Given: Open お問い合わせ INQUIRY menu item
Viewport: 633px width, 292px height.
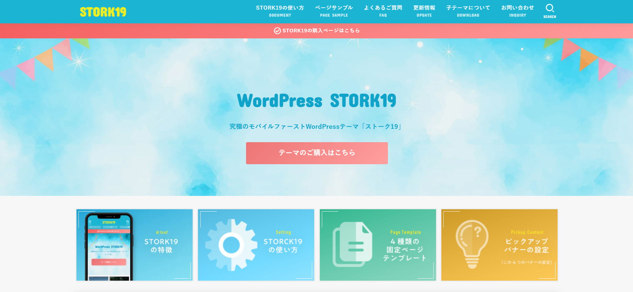Looking at the screenshot, I should (x=517, y=11).
